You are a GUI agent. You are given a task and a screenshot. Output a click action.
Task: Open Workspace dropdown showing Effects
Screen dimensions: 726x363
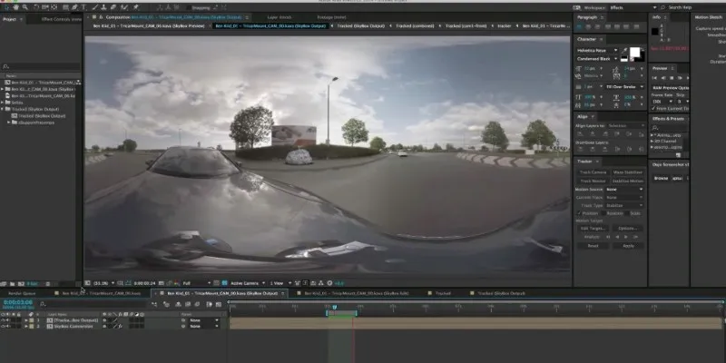(x=633, y=7)
